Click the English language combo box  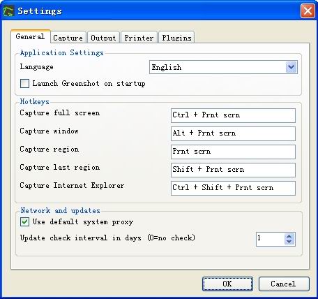[x=223, y=67]
